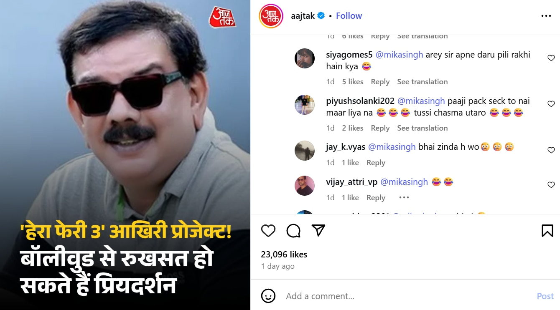View the 23,096 likes list
The image size is (560, 310).
(x=284, y=255)
